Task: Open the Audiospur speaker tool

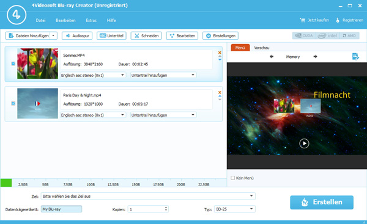Action: coord(77,36)
